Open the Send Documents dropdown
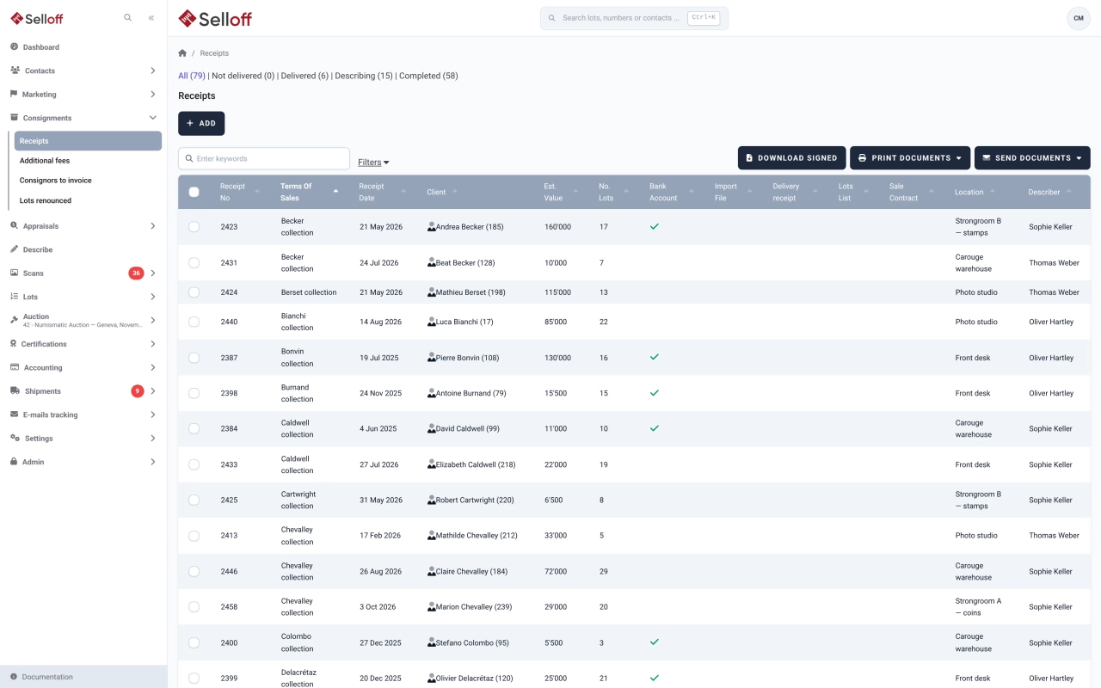The height and width of the screenshot is (688, 1101). tap(1032, 158)
